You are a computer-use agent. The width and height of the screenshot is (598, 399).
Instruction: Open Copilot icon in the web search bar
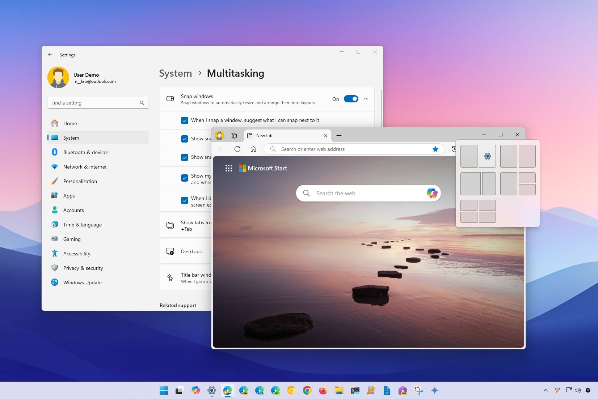[x=431, y=193]
